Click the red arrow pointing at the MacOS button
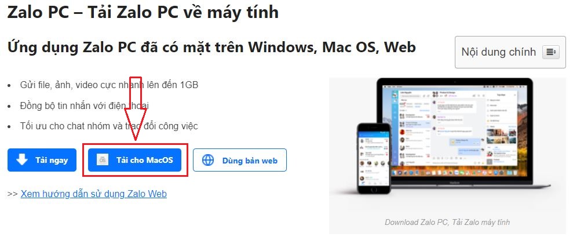573x240 pixels. [136, 108]
